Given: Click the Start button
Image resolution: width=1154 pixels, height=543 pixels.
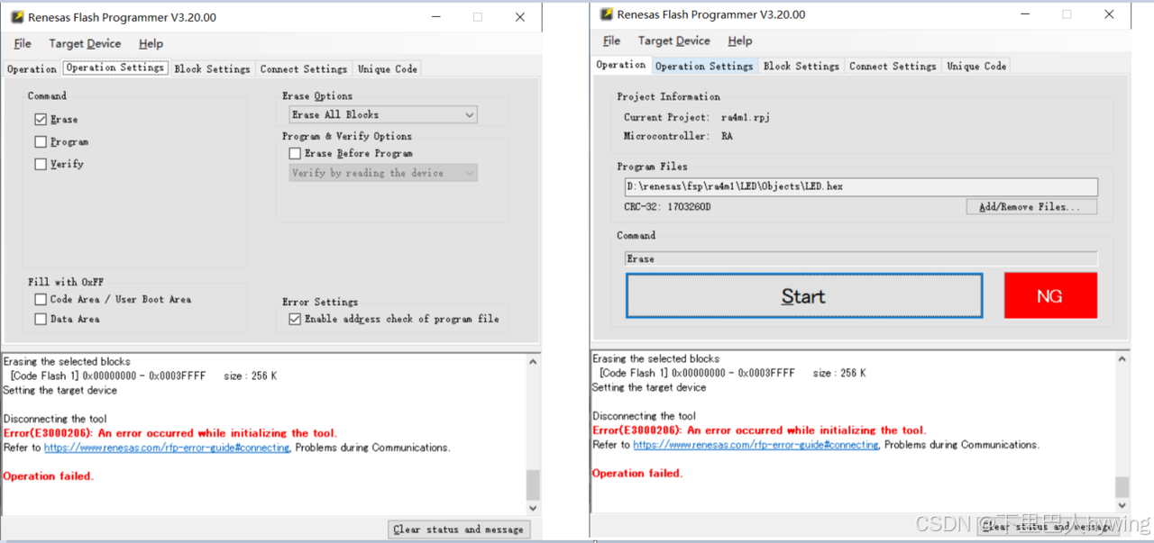Looking at the screenshot, I should (803, 296).
